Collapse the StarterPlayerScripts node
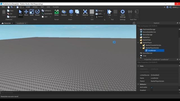This screenshot has height=101, width=180. pyautogui.click(x=141, y=48)
